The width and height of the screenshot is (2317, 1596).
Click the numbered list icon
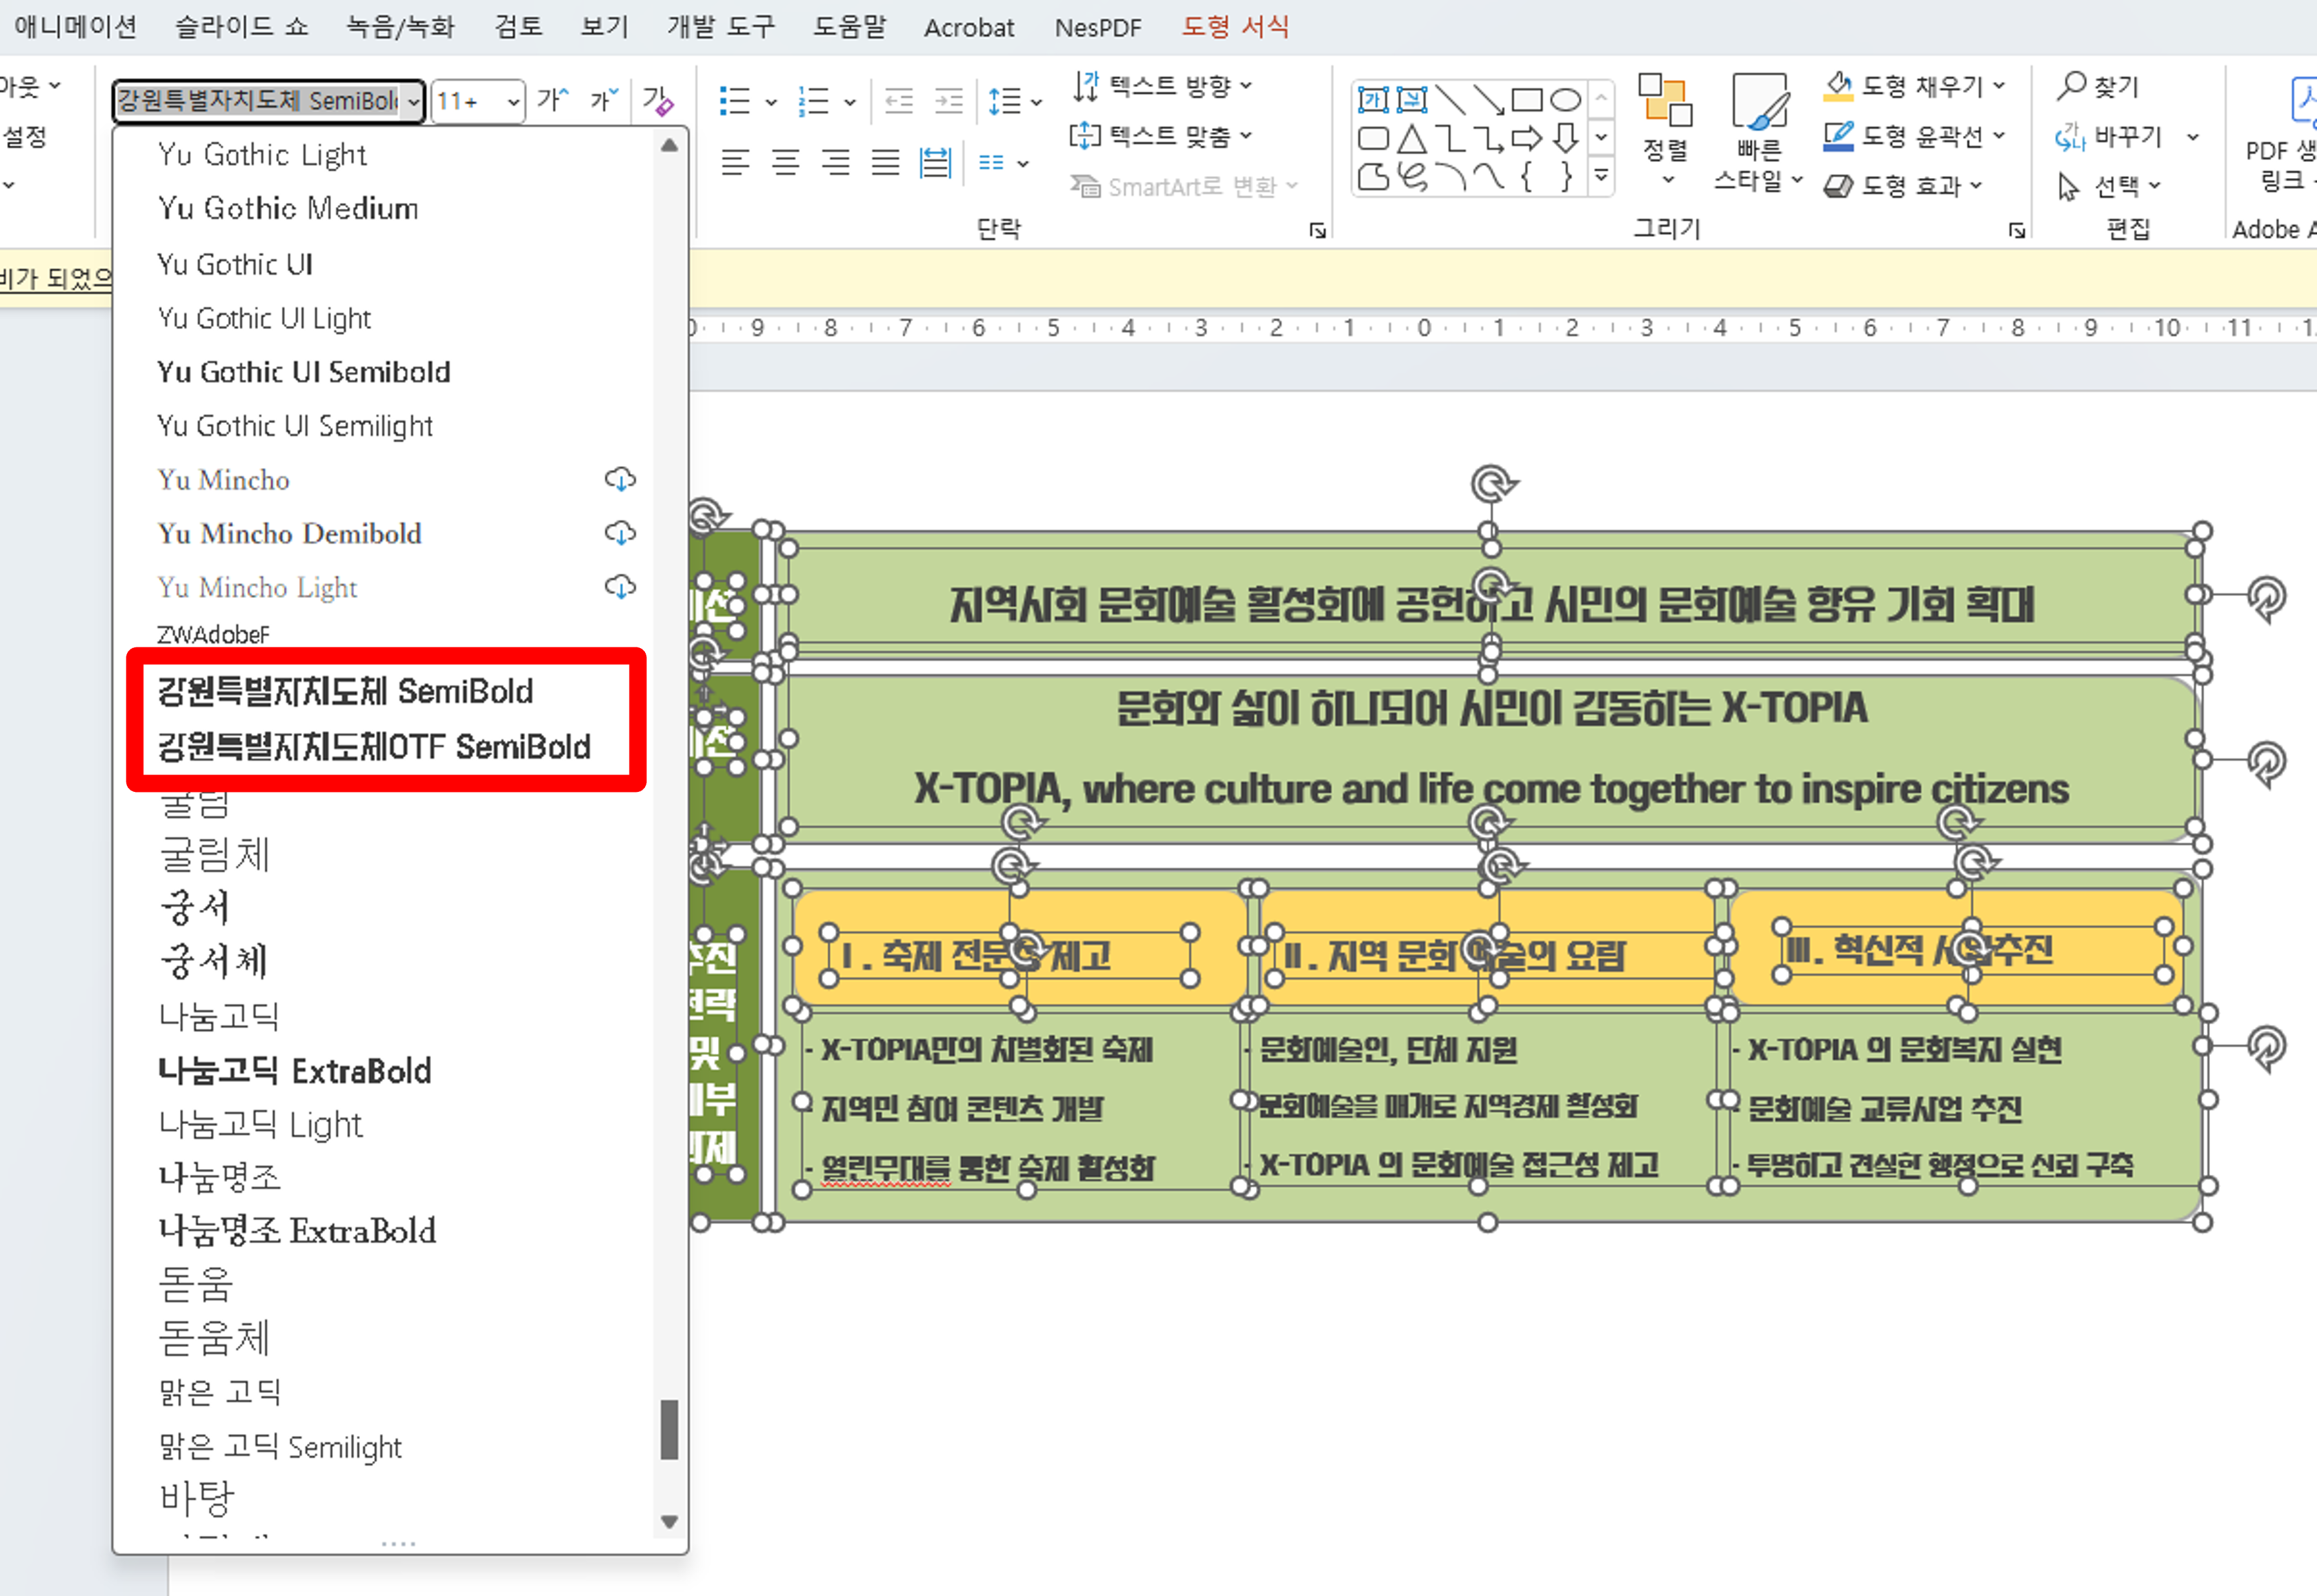814,101
